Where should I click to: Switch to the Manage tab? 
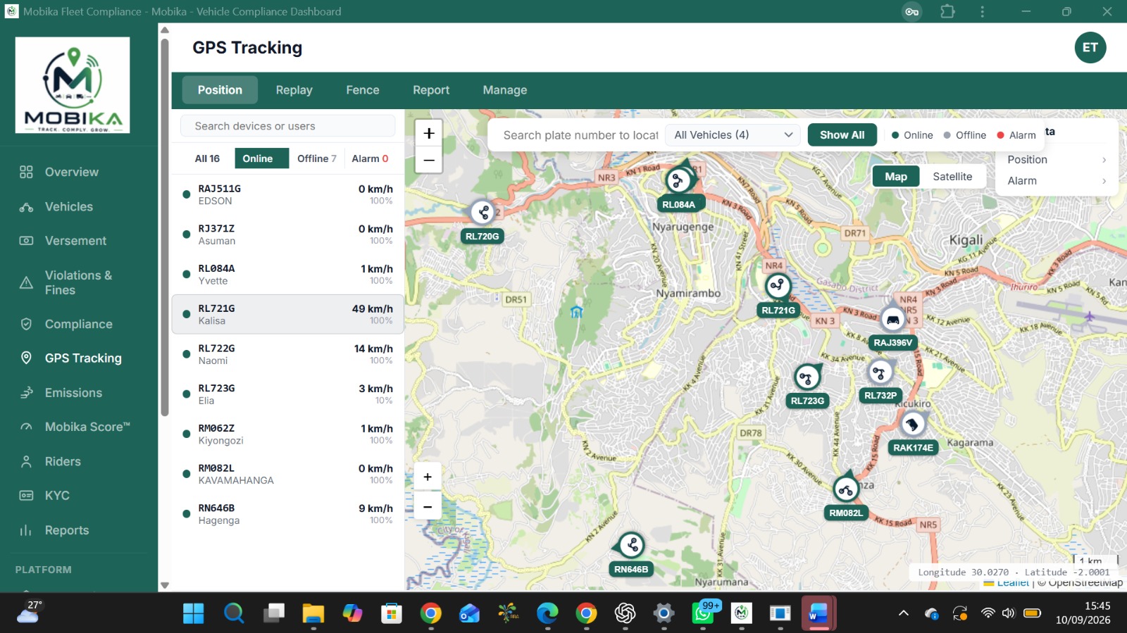point(505,90)
